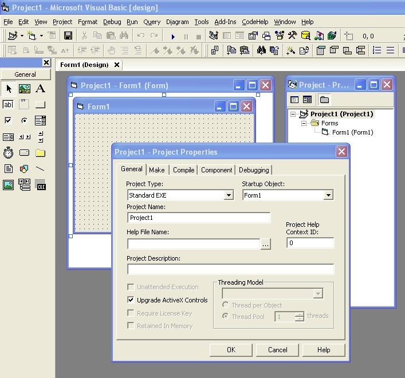Viewport: 405px width, 378px height.
Task: Choose the OLE control in the toolbox
Action: click(x=40, y=185)
